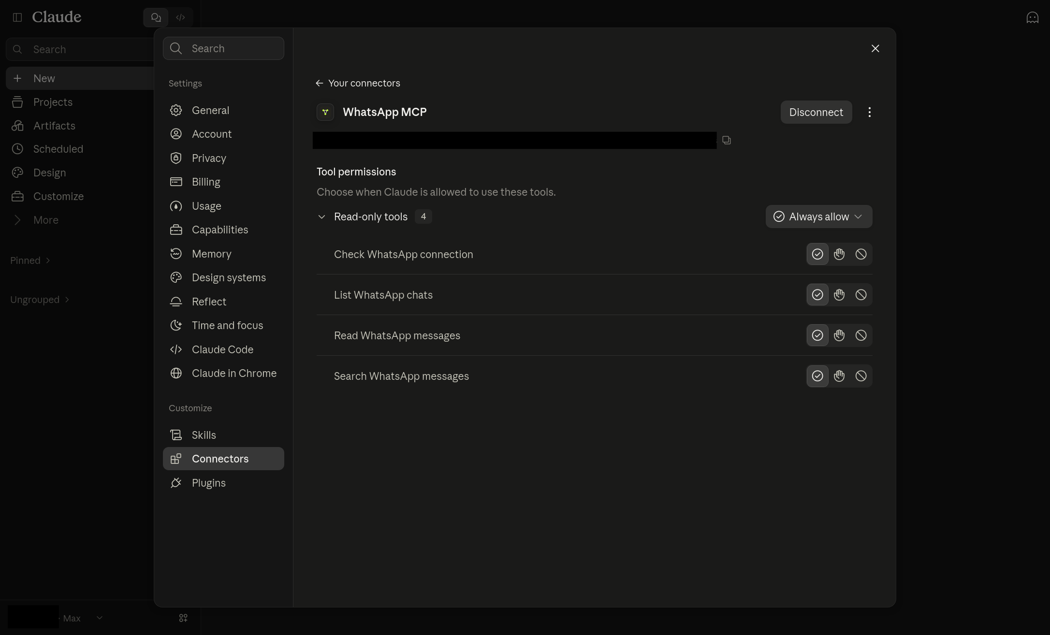The width and height of the screenshot is (1050, 635).
Task: Click the Disconnect button
Action: [816, 112]
